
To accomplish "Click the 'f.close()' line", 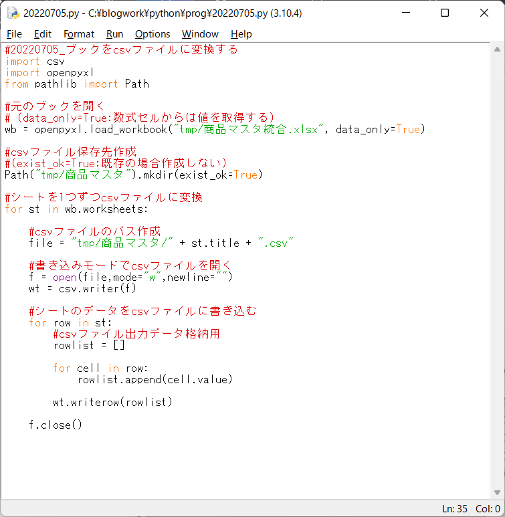I will pyautogui.click(x=56, y=425).
